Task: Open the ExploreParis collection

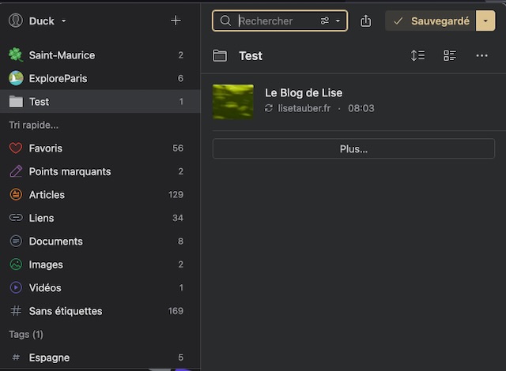Action: [58, 78]
